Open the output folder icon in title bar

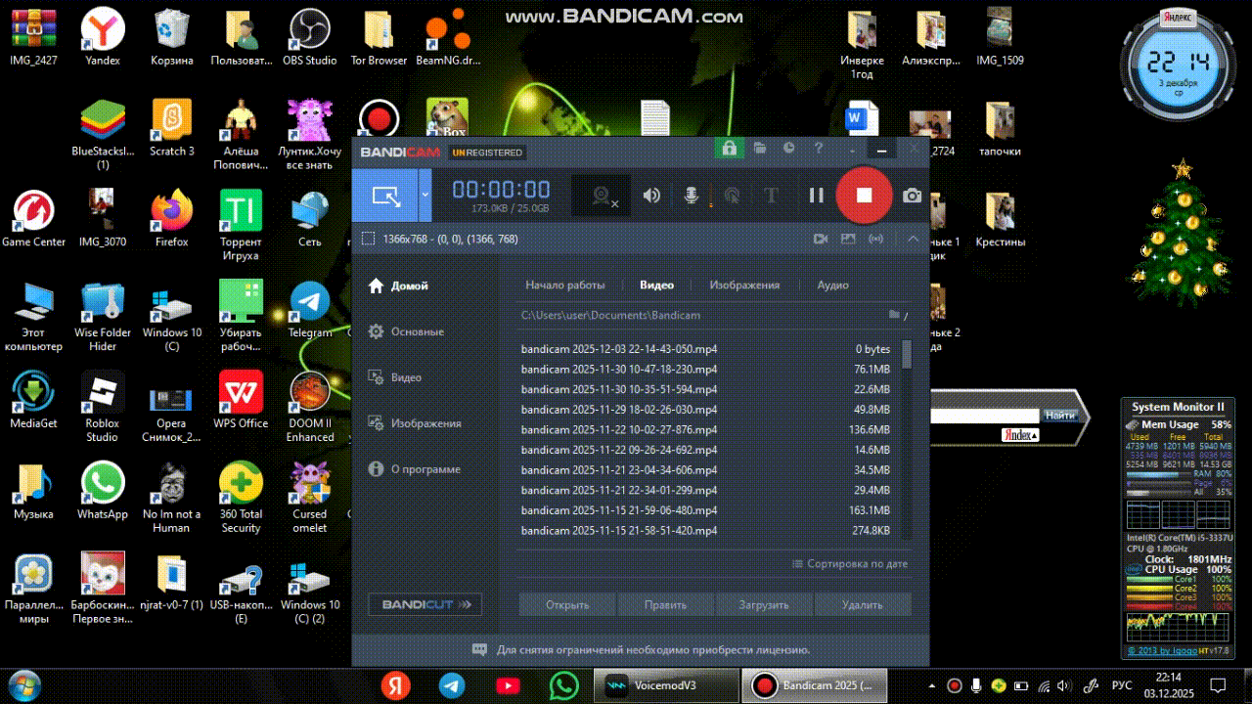point(760,149)
